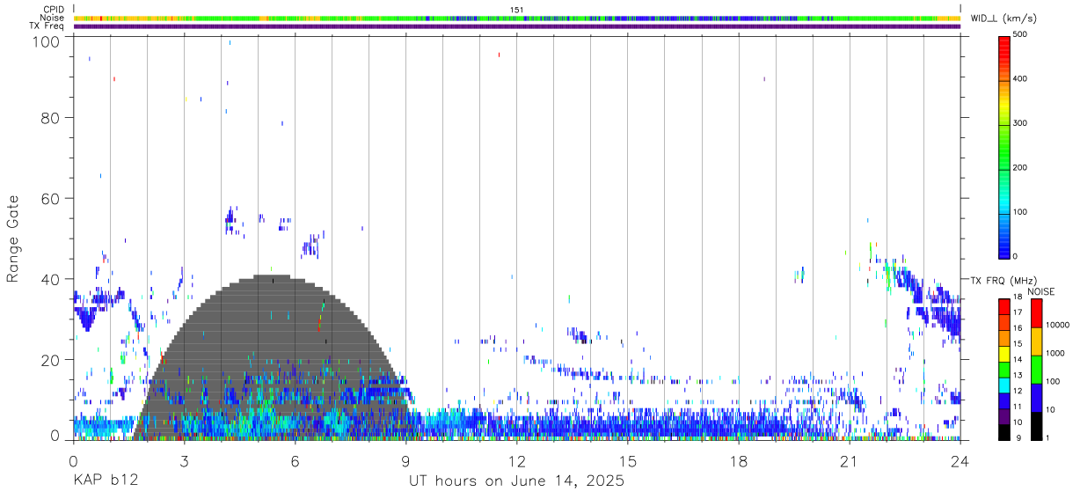Click the KAP b12 radar beam label
The image size is (1080, 499).
105,481
